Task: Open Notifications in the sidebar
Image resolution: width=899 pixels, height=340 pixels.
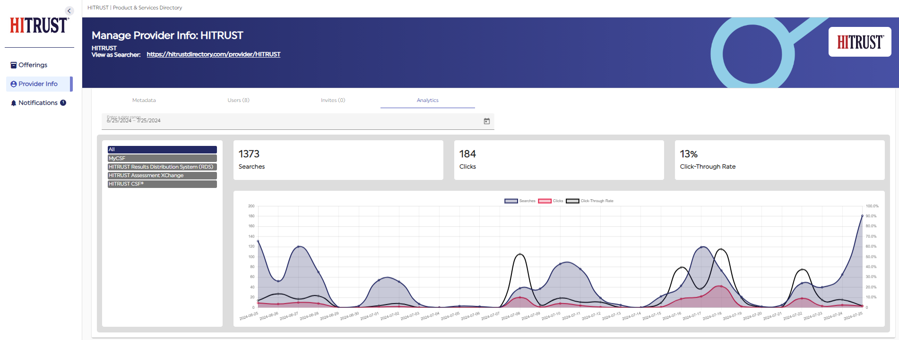Action: (x=39, y=103)
